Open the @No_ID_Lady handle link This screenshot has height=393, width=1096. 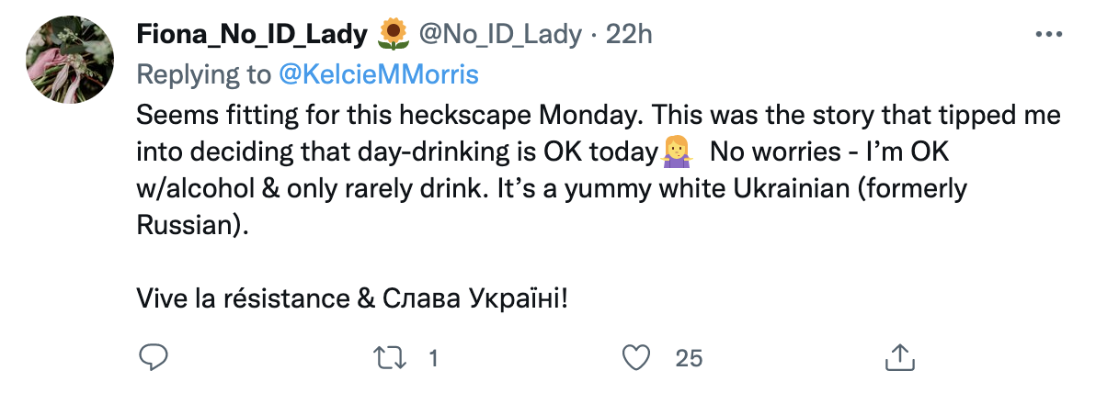500,35
